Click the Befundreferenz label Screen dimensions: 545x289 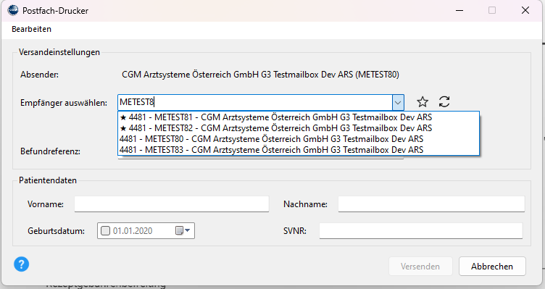[51, 151]
